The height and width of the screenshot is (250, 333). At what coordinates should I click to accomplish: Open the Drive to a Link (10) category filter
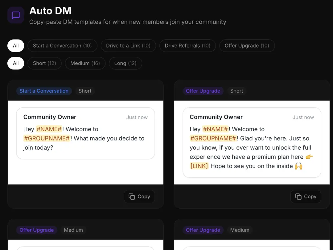(x=128, y=46)
